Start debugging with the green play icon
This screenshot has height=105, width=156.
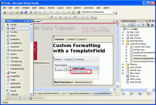click(x=69, y=12)
